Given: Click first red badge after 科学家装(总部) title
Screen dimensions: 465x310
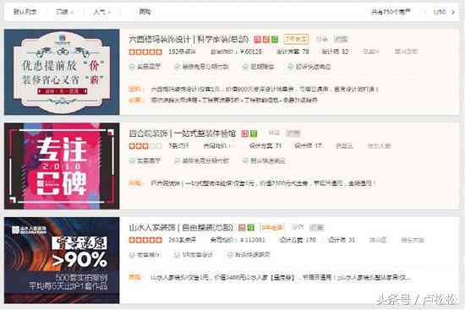Looking at the screenshot, I should (x=257, y=39).
